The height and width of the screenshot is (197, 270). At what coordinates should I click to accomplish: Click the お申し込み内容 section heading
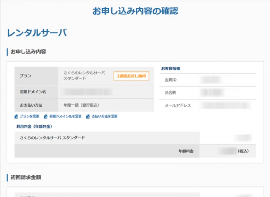(28, 52)
